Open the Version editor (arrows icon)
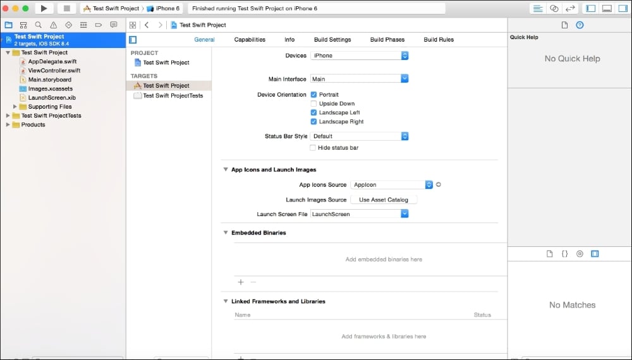Image resolution: width=632 pixels, height=360 pixels. click(570, 8)
